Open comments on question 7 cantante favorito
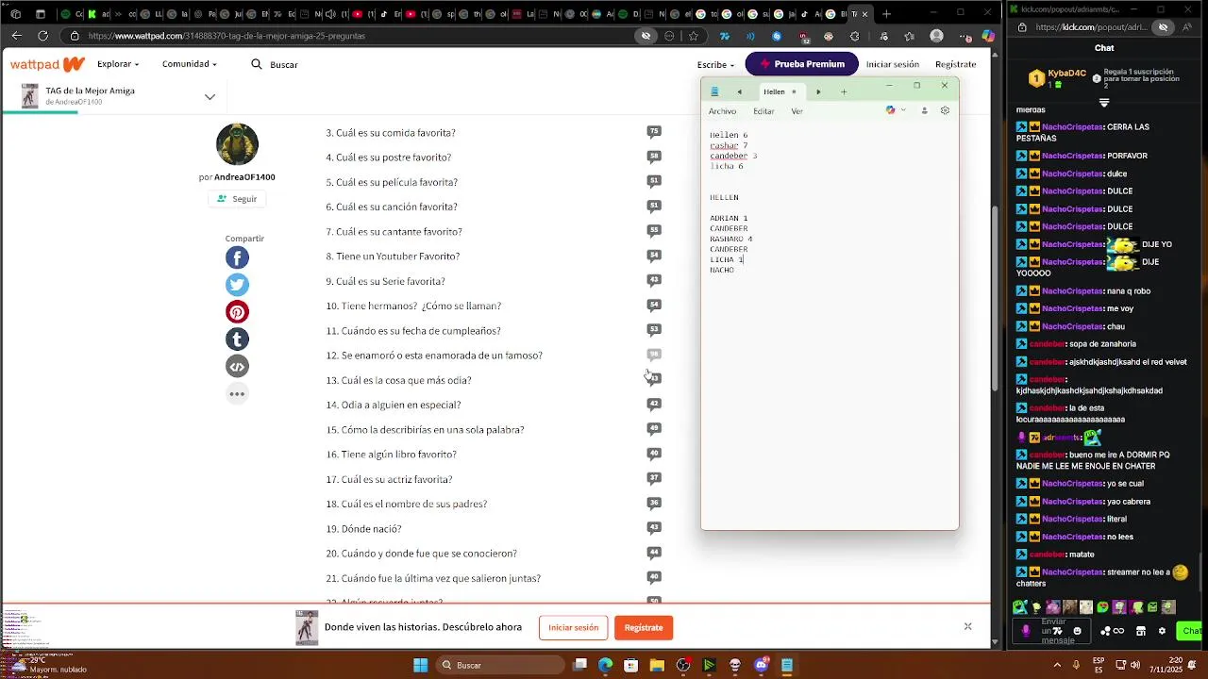1208x679 pixels. (654, 231)
